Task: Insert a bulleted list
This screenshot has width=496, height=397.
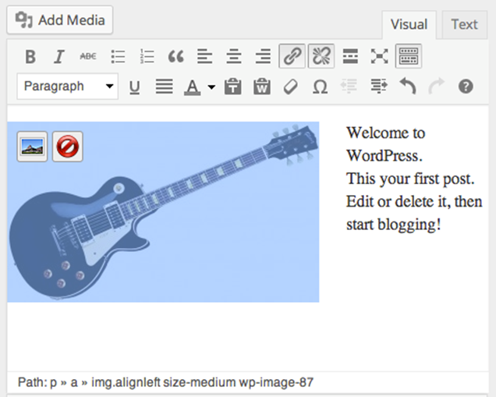Action: point(118,57)
